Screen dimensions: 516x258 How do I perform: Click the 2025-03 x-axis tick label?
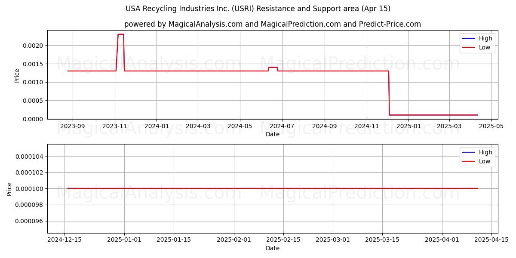click(449, 126)
